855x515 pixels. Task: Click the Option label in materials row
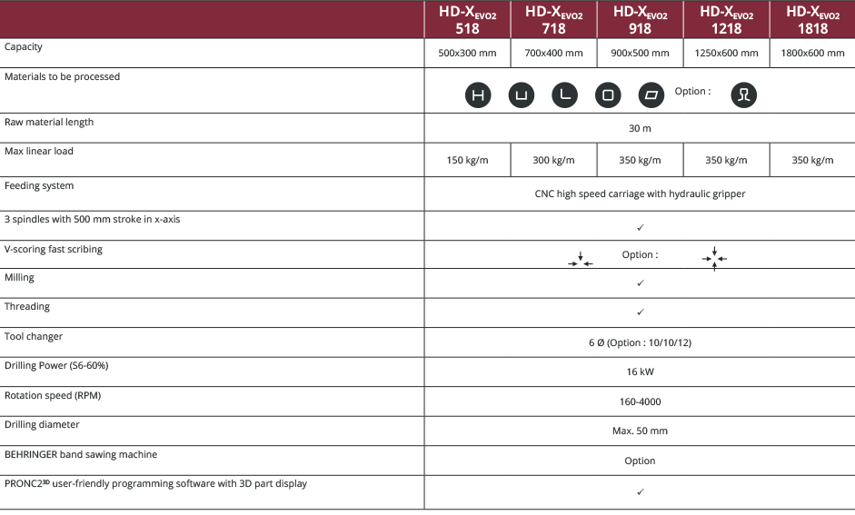coord(692,92)
